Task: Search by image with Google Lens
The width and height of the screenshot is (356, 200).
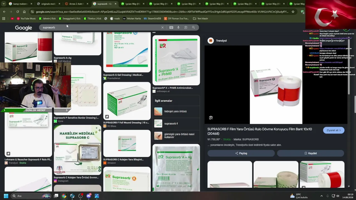Action: 186,27
